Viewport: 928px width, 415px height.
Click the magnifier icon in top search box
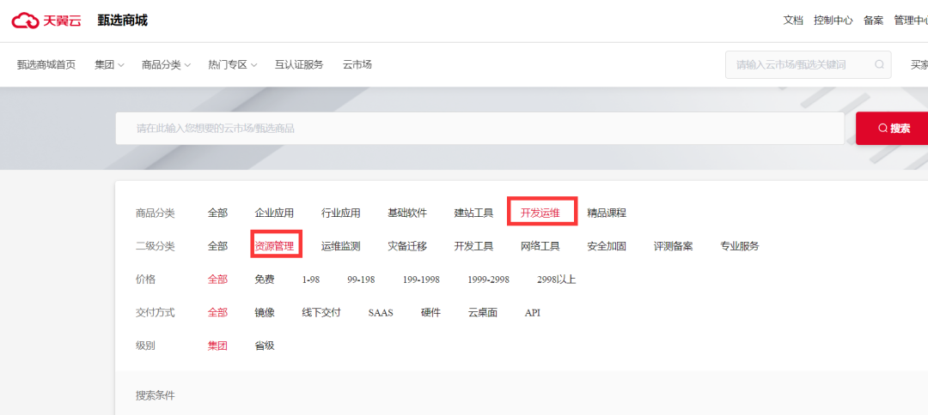880,64
